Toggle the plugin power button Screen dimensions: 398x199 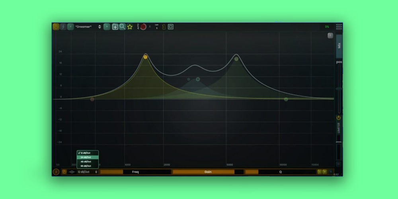coord(56,27)
